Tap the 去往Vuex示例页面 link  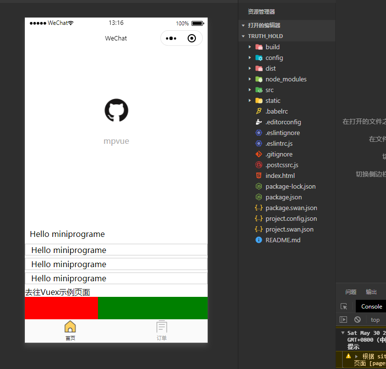(58, 292)
